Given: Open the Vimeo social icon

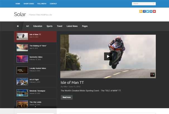Looking at the screenshot, I should point(151,11).
